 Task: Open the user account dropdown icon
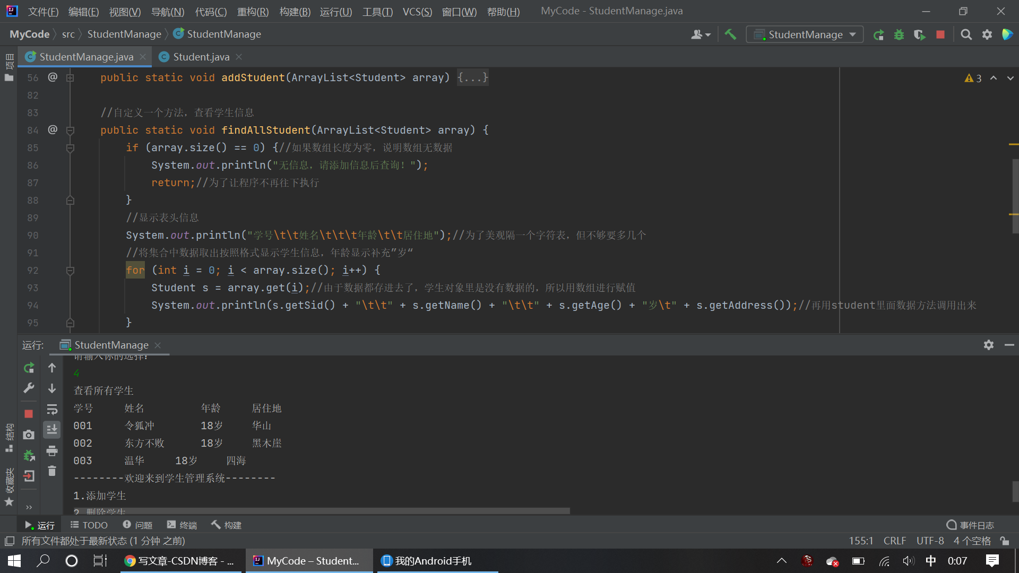click(x=701, y=34)
